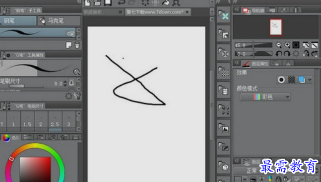Rotate canvas left in navigator

[x=278, y=54]
